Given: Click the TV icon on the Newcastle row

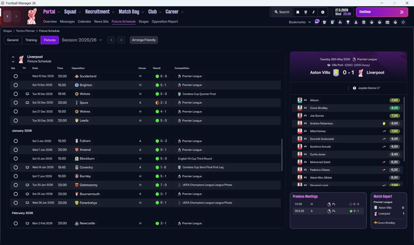Looking at the screenshot, I should point(27,223).
